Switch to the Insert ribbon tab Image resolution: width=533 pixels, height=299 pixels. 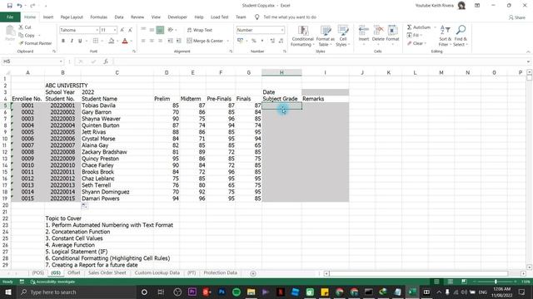pyautogui.click(x=48, y=17)
